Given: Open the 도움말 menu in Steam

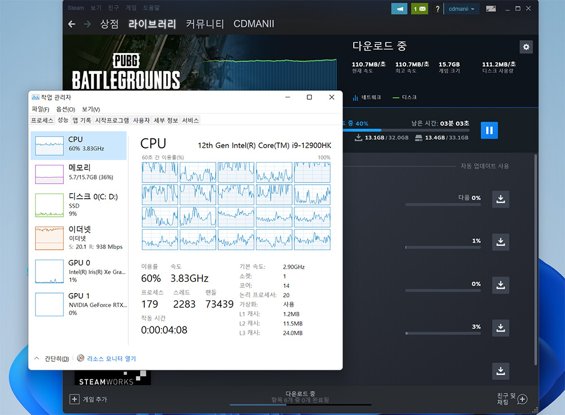Looking at the screenshot, I should click(x=151, y=8).
